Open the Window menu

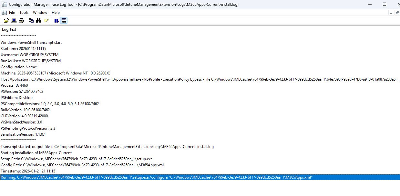tap(40, 13)
